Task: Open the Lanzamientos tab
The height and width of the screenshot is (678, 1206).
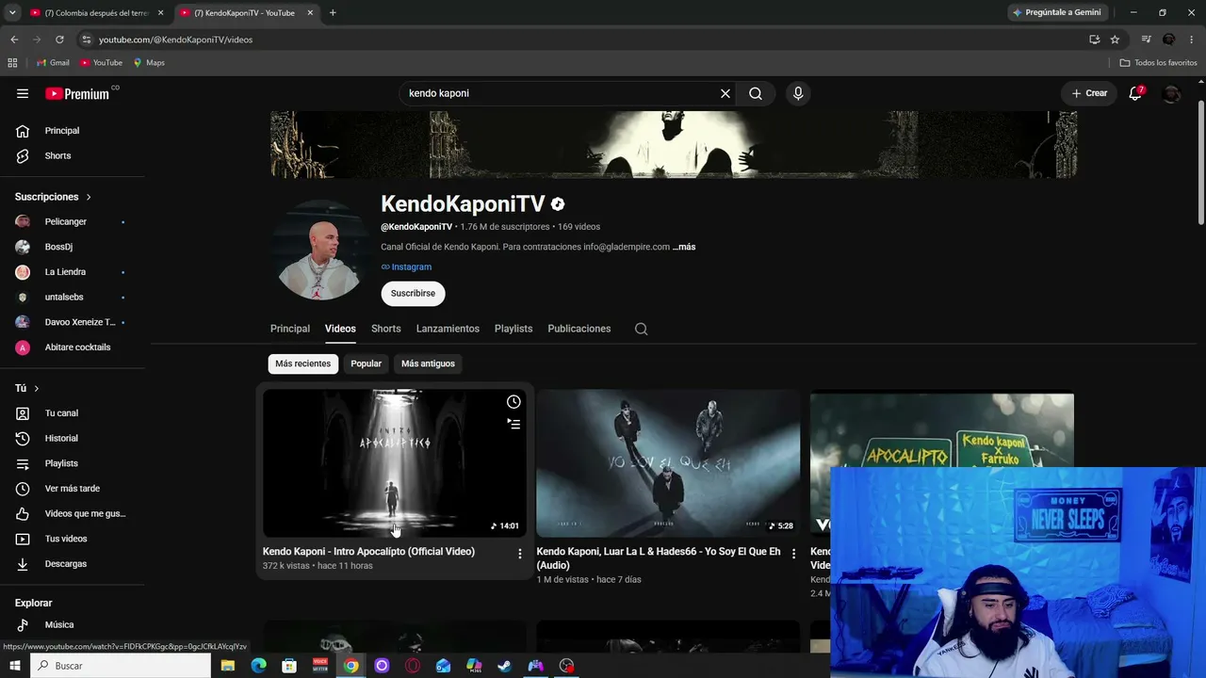Action: pyautogui.click(x=448, y=329)
